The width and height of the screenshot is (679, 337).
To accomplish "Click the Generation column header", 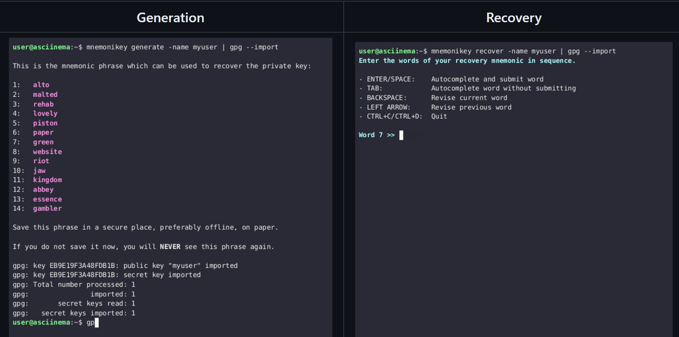I will [170, 17].
